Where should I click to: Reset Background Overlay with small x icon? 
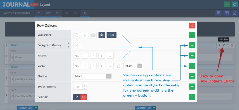pyautogui.click(x=68, y=47)
